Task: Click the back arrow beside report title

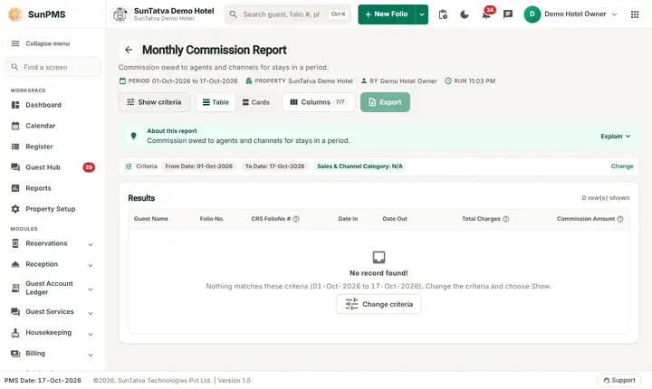Action: [x=129, y=50]
